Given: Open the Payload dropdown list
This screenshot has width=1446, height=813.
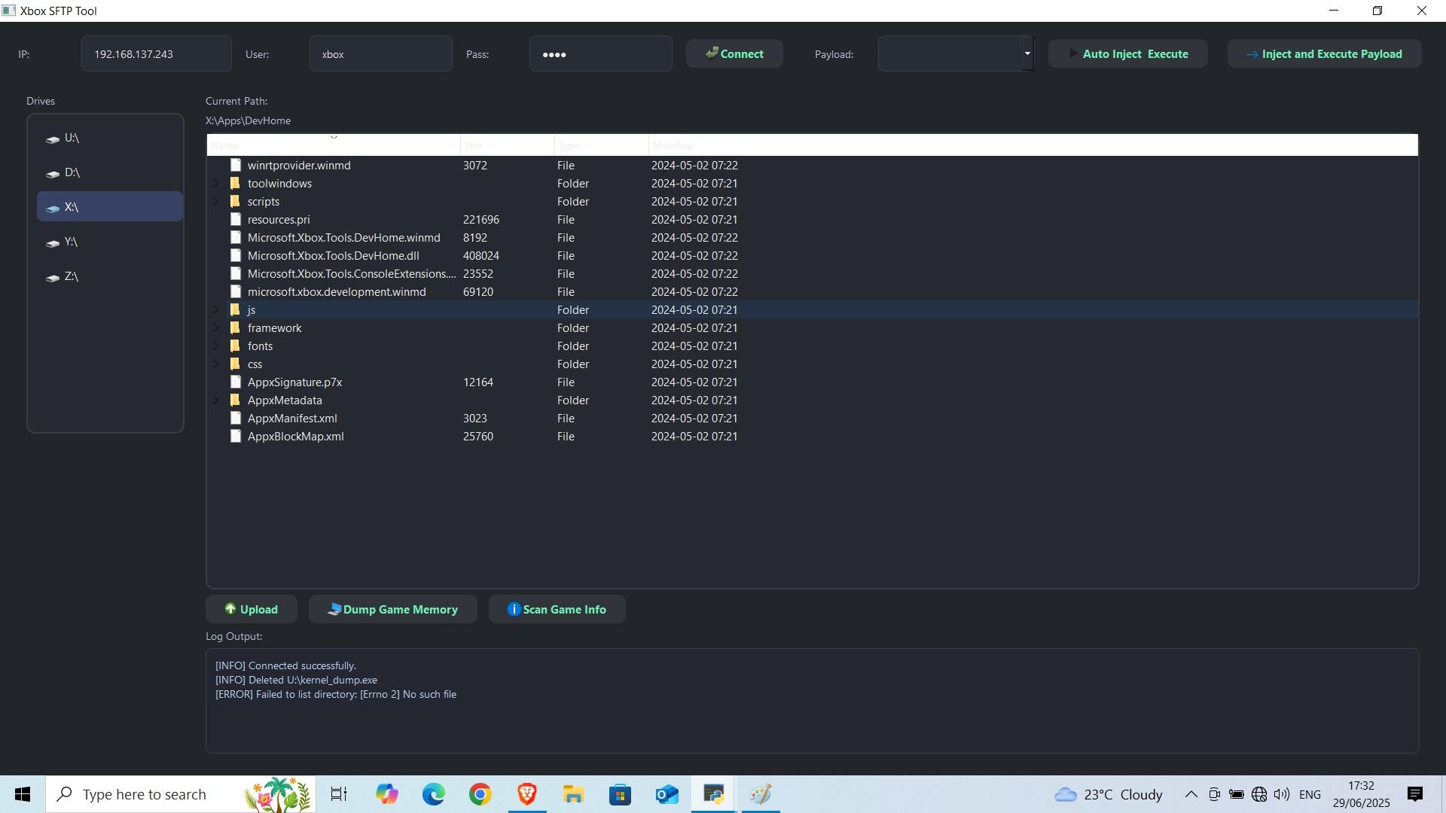Looking at the screenshot, I should [x=1027, y=53].
